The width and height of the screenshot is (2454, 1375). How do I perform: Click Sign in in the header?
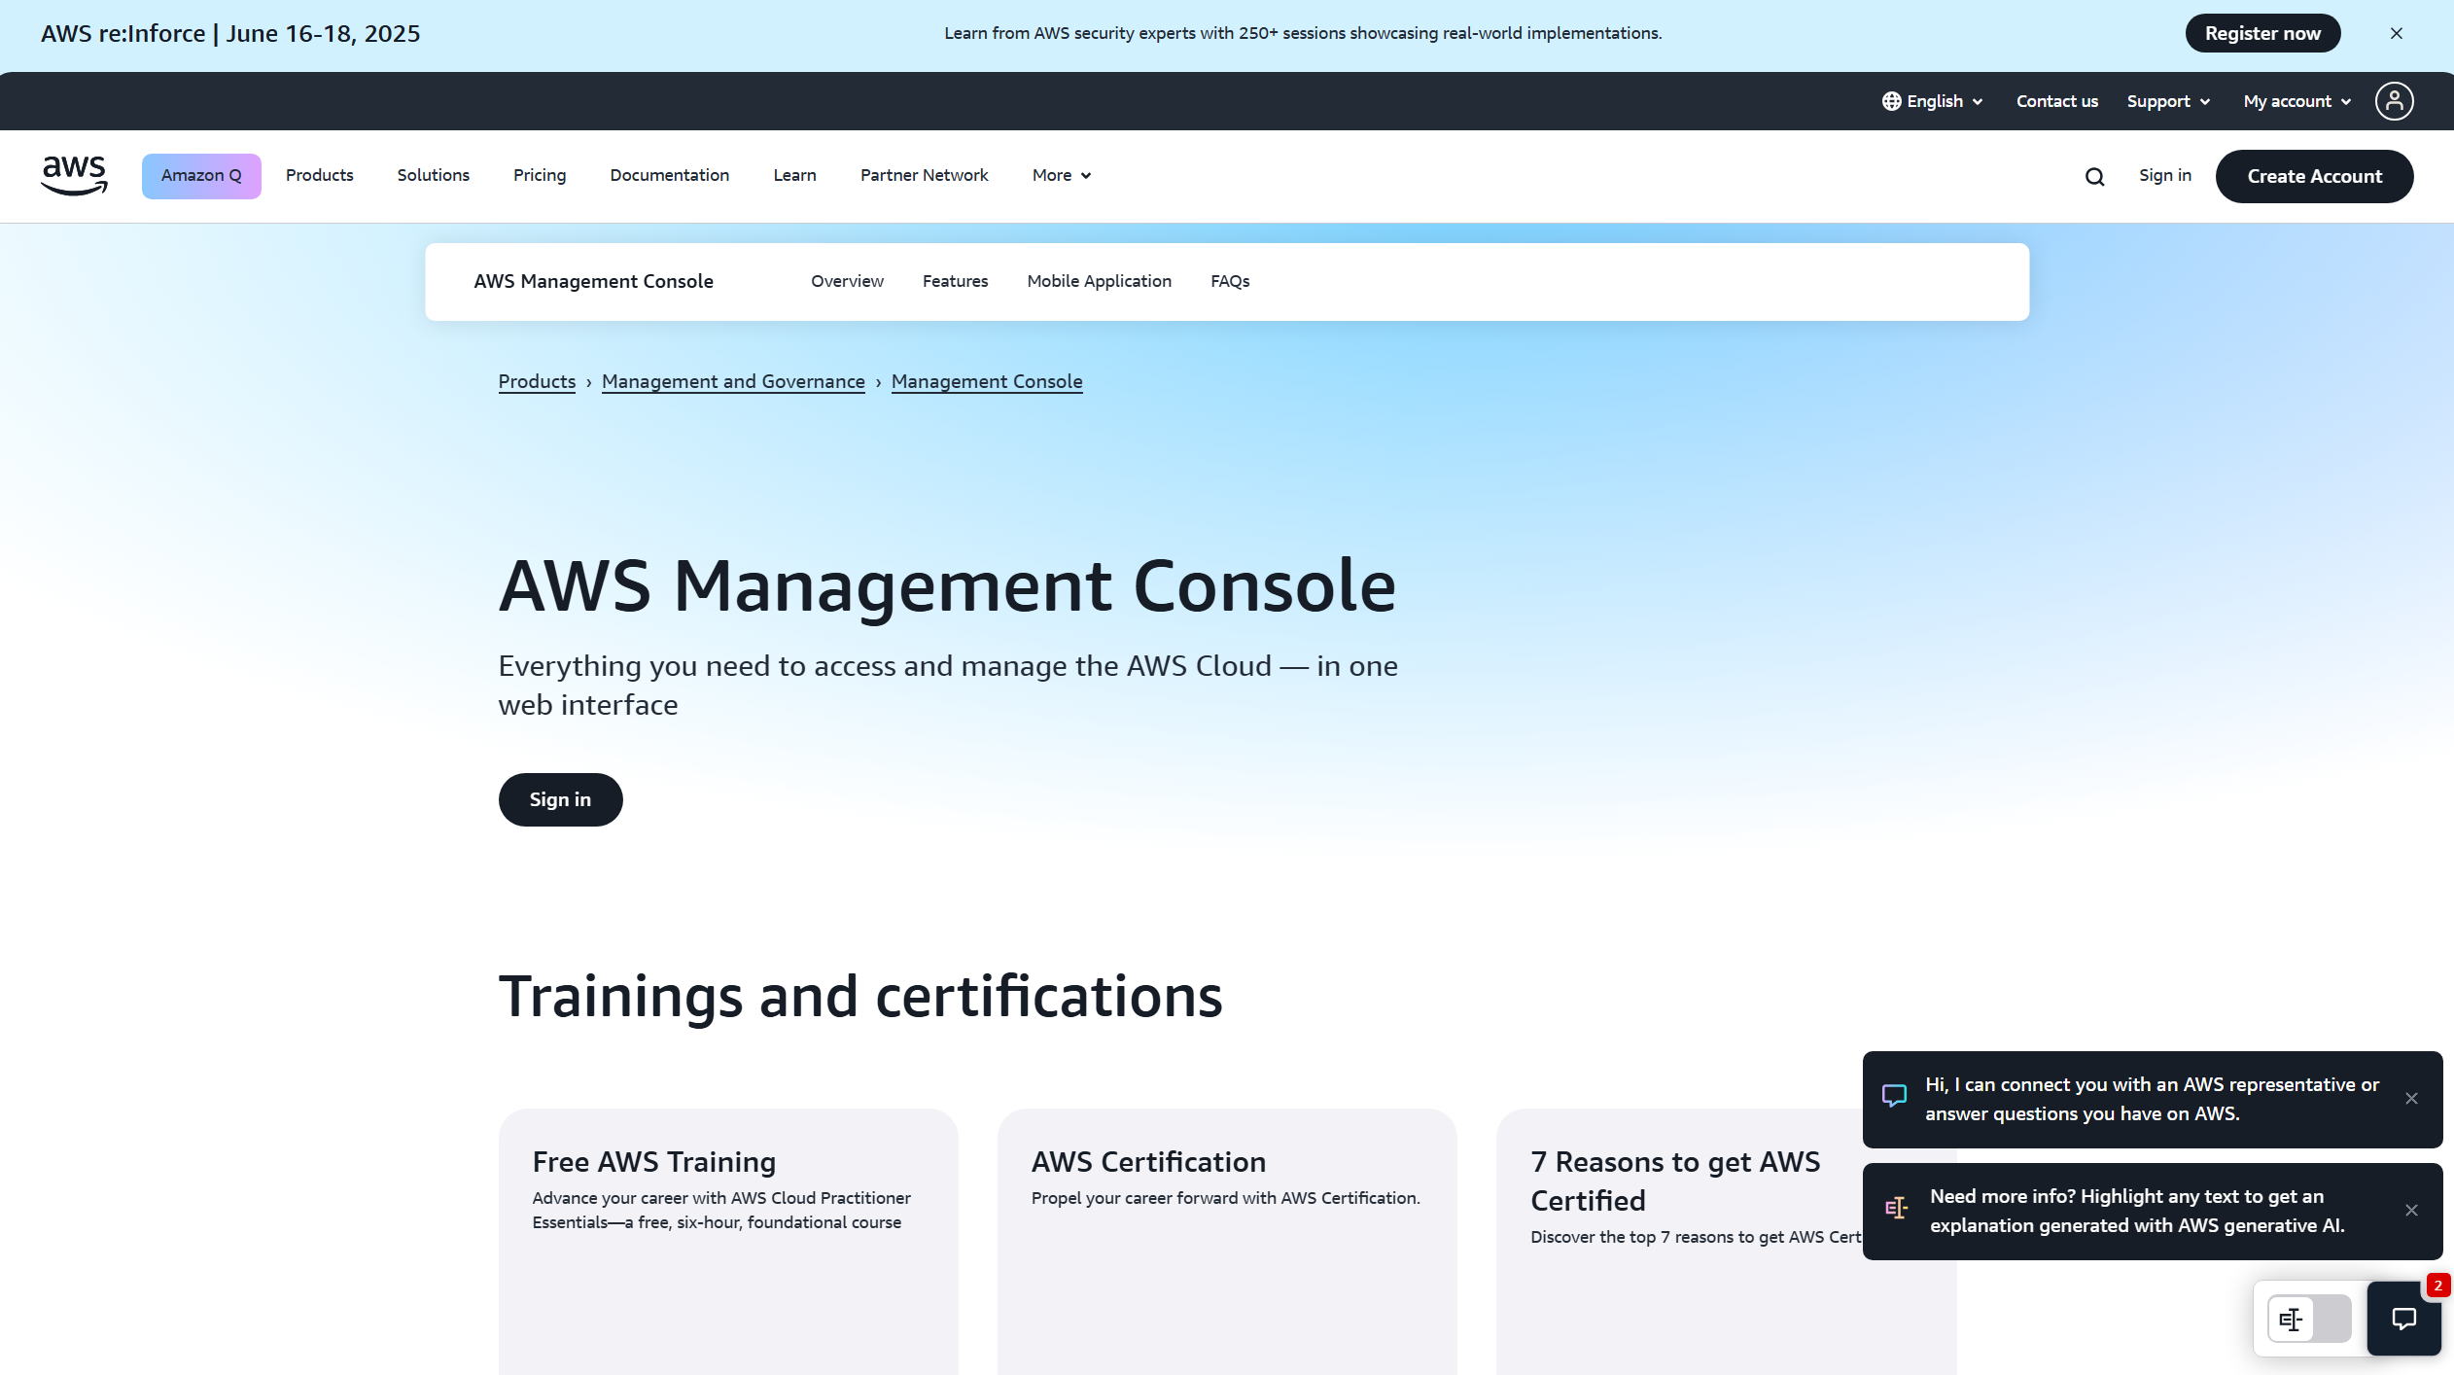coord(2164,176)
